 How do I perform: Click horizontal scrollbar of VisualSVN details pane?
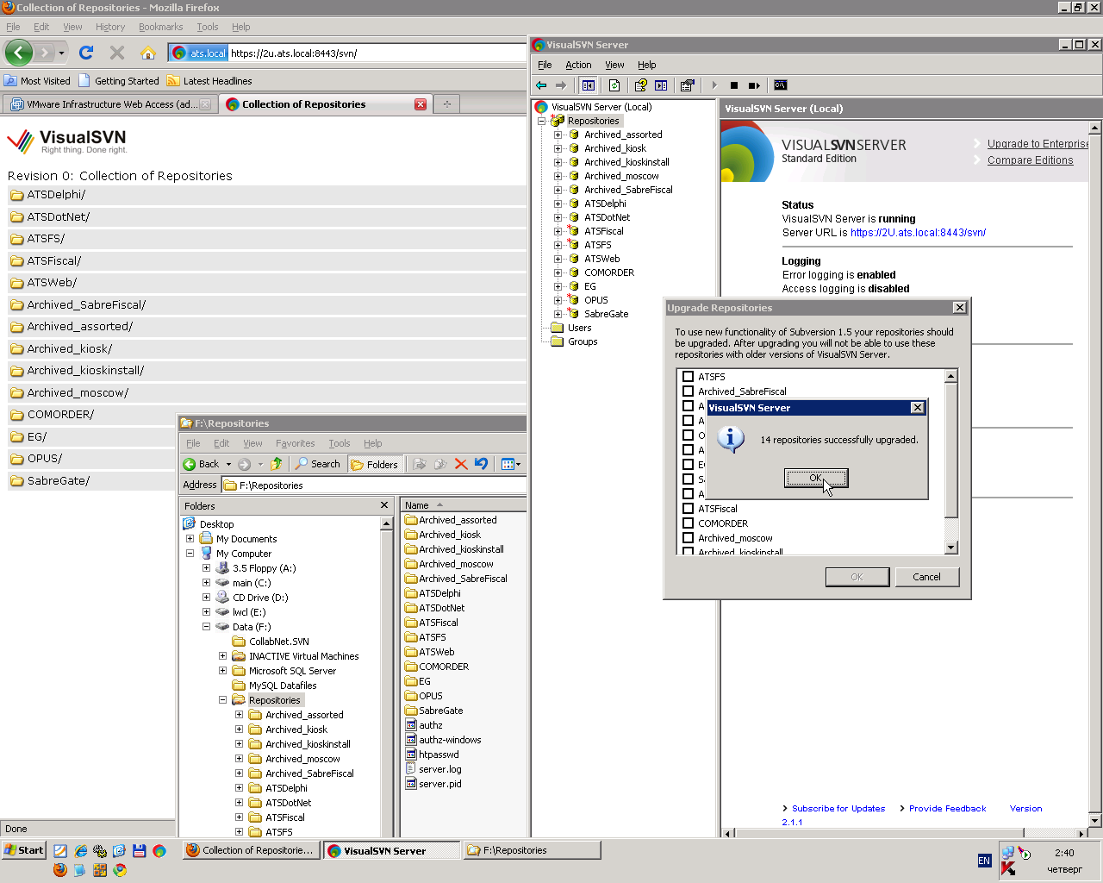[x=905, y=833]
